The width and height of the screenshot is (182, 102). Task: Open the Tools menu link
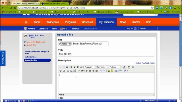pos(54,29)
